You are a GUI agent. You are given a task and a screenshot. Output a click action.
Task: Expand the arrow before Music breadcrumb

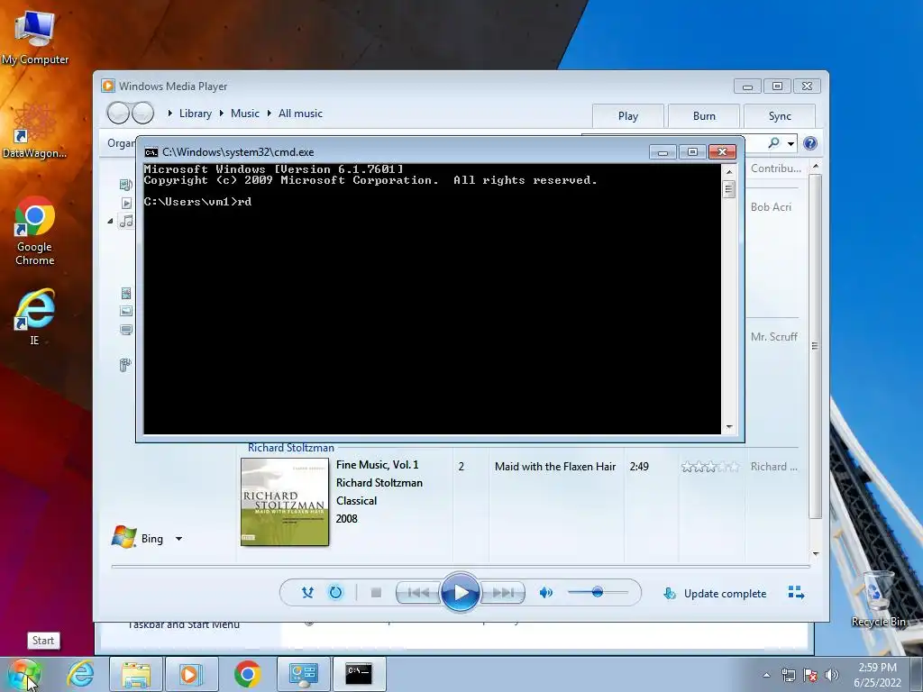(x=222, y=113)
